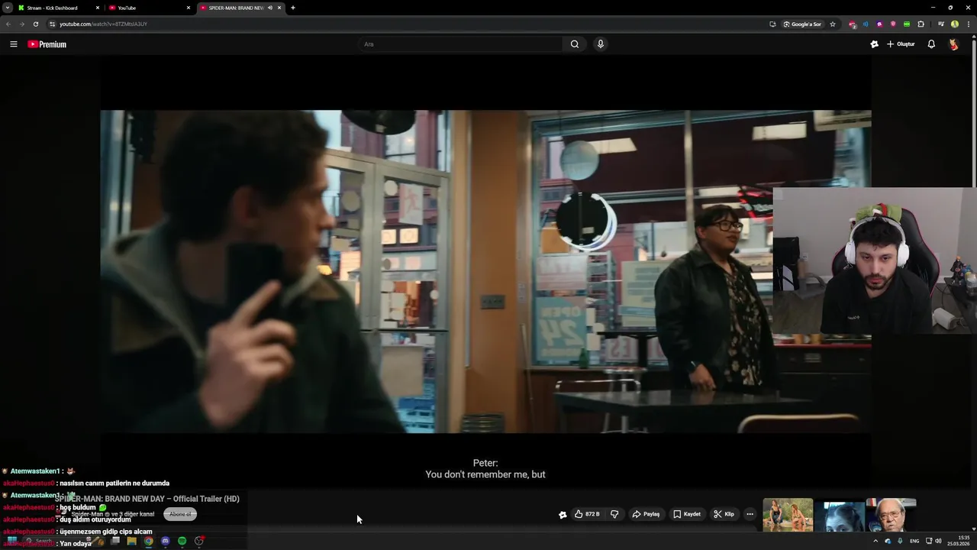
Task: Reload the page with refresh icon
Action: click(35, 24)
